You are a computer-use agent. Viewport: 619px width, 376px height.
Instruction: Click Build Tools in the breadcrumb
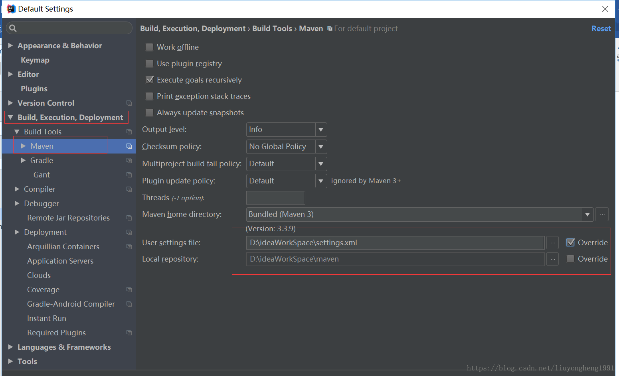pos(272,28)
